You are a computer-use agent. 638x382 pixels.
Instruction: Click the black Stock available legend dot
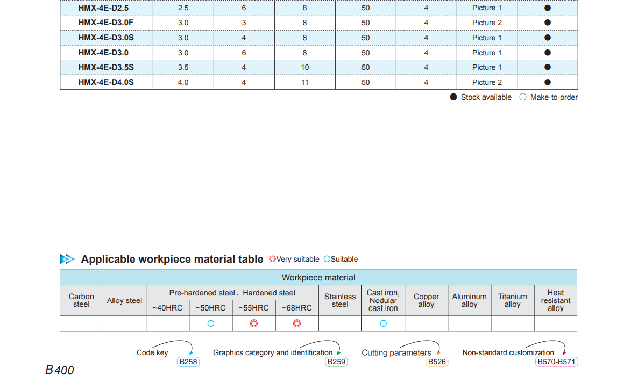pos(453,97)
